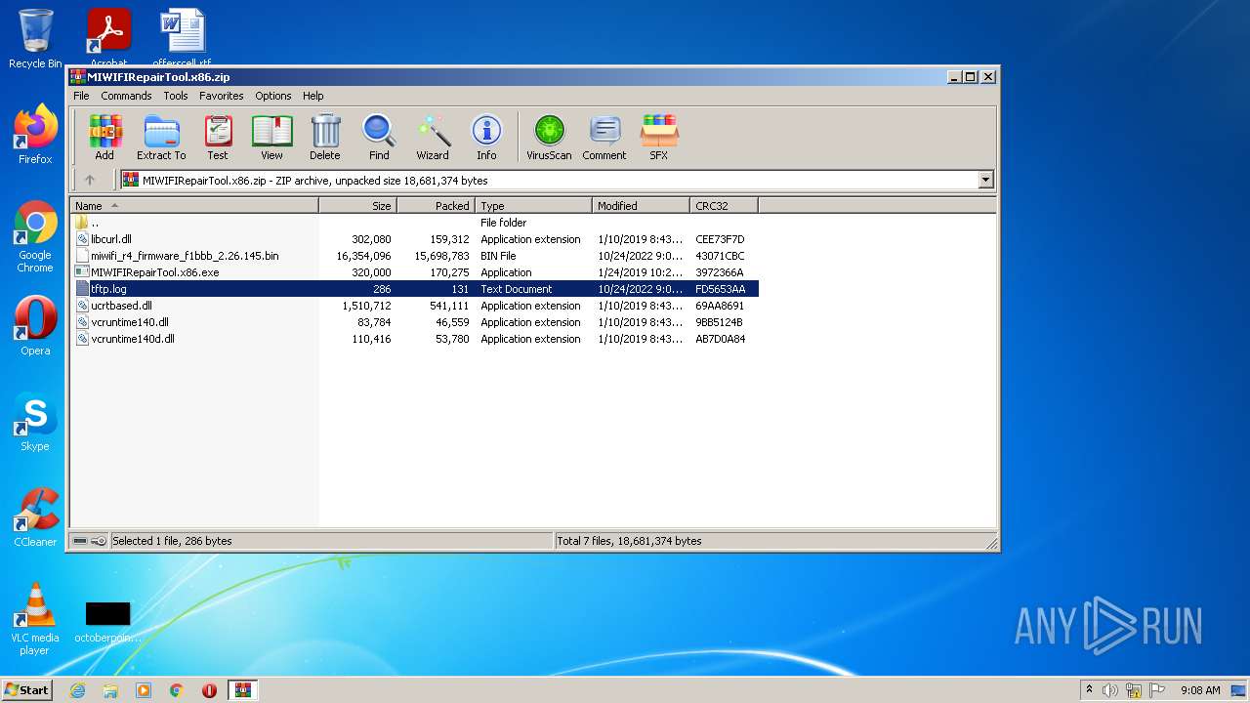Viewport: 1250px width, 703px height.
Task: Open Internet Explorer in taskbar
Action: coord(77,690)
